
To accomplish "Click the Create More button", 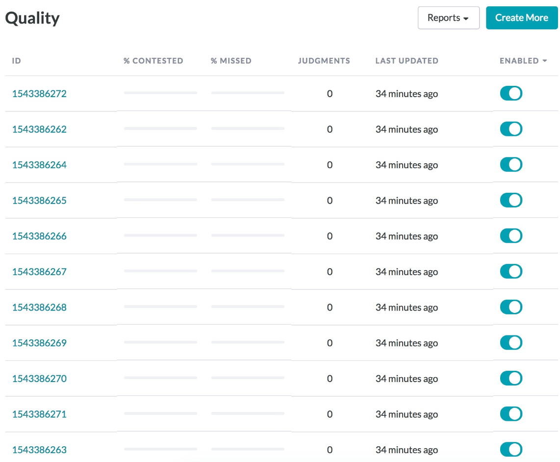I will pos(521,18).
